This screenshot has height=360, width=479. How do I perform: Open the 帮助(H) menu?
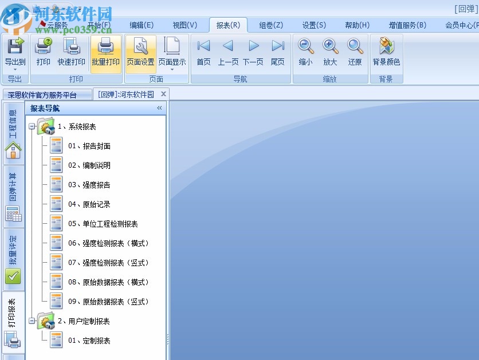point(355,25)
